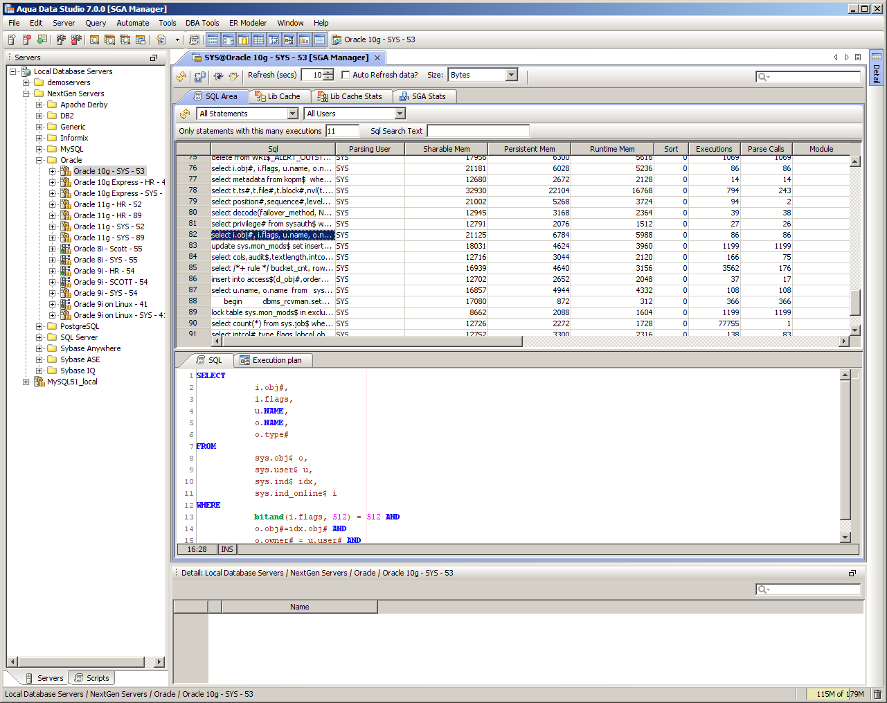Select row 83 update sys.mon_mods$ statement
The width and height of the screenshot is (887, 703).
pos(512,246)
